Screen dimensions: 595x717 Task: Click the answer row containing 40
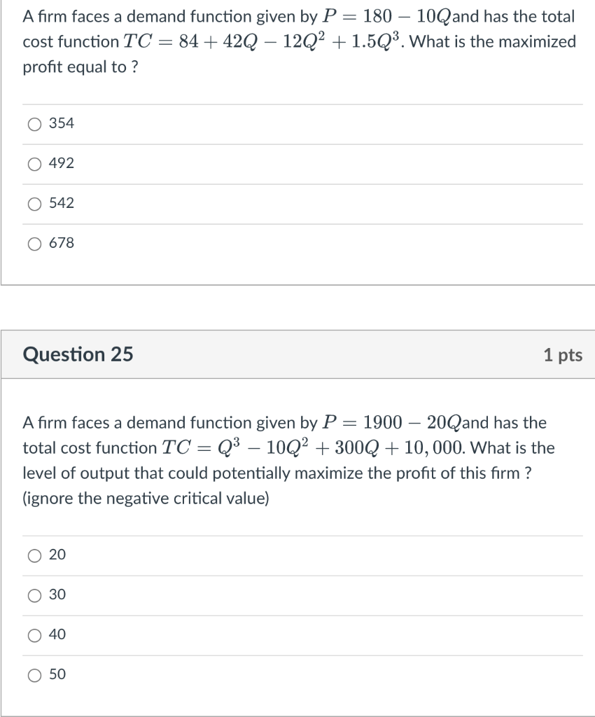click(56, 634)
